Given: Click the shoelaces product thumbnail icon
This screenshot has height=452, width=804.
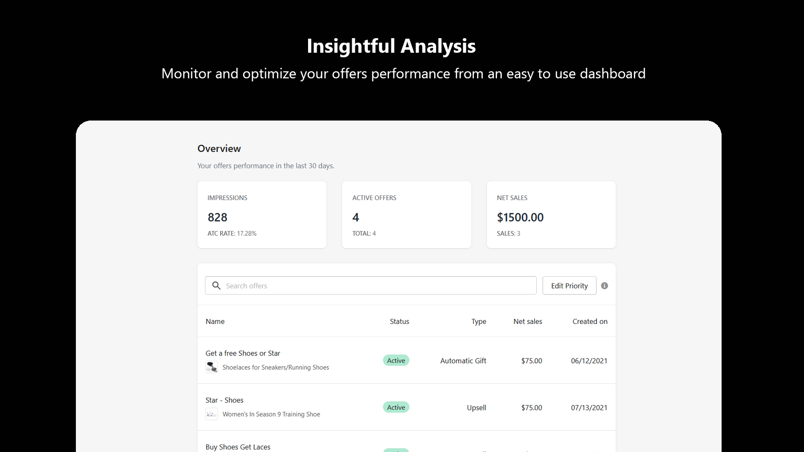Looking at the screenshot, I should coord(212,367).
